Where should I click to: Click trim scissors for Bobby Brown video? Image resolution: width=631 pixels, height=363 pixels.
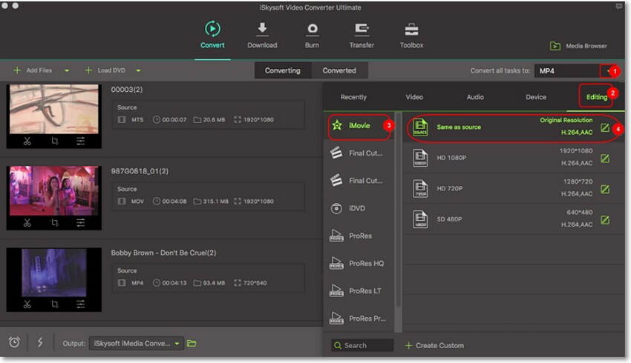click(27, 304)
